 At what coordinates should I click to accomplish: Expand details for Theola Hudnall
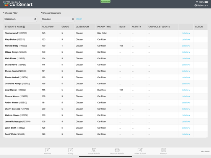(x=186, y=77)
